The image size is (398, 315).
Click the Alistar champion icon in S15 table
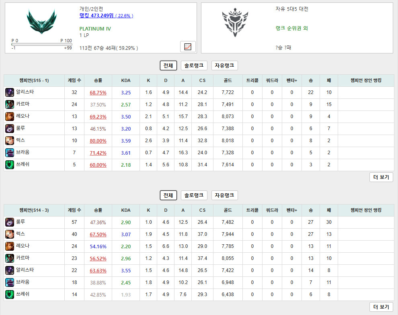tap(9, 92)
